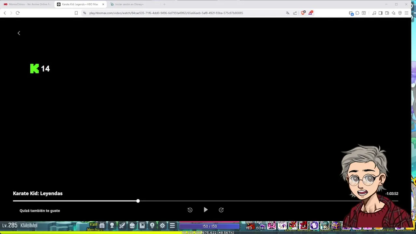Skip forward ten seconds in the video

point(221,210)
